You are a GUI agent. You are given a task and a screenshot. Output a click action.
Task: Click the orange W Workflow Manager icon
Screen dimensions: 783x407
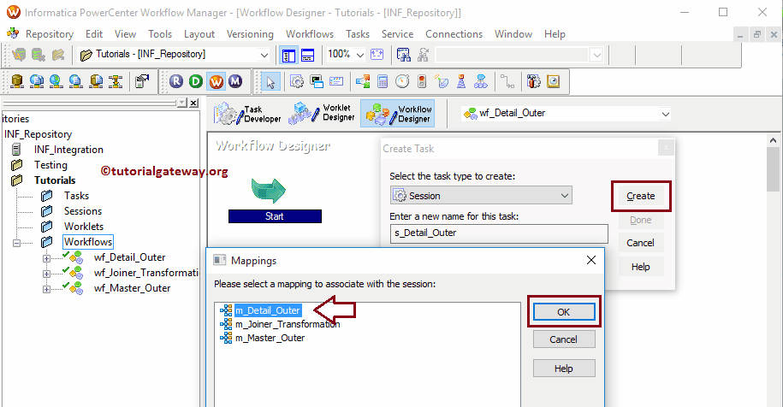(x=217, y=81)
